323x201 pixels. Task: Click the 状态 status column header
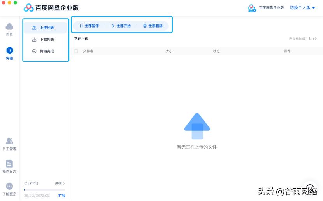pos(216,51)
